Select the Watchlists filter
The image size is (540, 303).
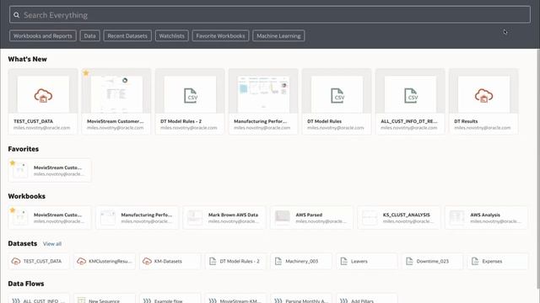click(x=171, y=35)
